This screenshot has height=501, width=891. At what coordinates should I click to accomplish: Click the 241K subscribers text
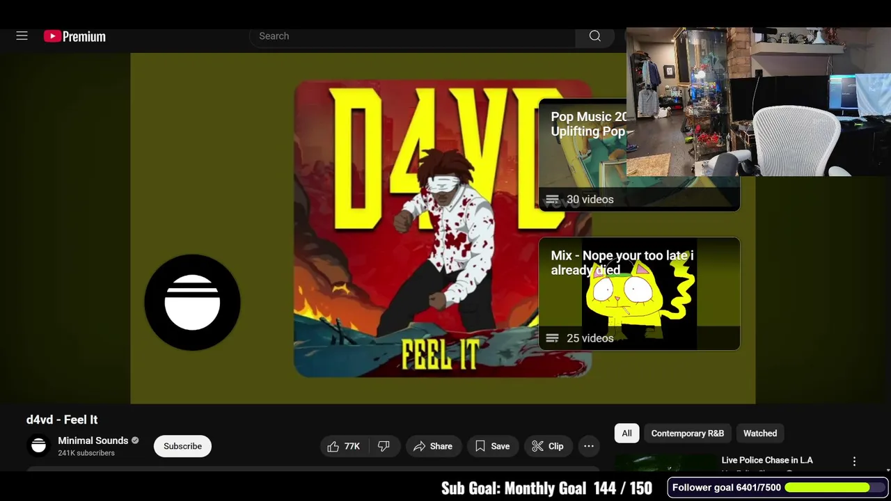(86, 453)
